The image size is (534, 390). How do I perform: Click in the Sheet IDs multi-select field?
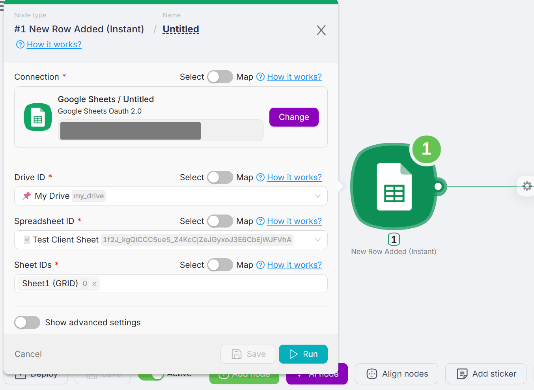click(213, 284)
